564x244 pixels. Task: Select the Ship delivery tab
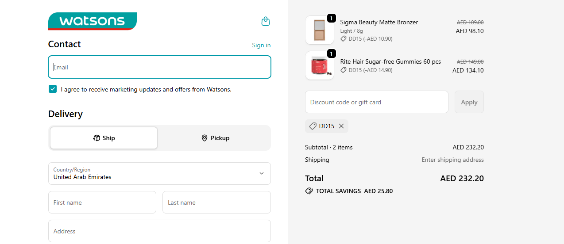104,138
